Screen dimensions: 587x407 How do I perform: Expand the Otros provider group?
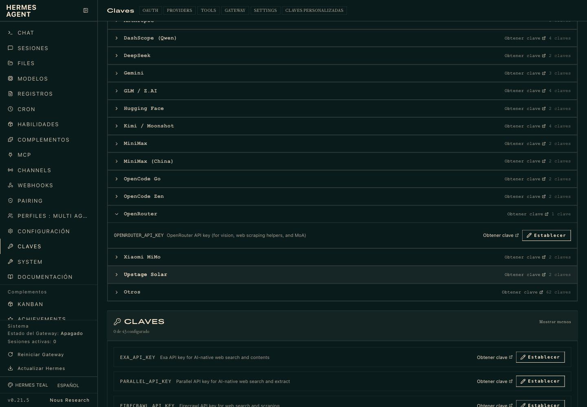[x=342, y=292]
